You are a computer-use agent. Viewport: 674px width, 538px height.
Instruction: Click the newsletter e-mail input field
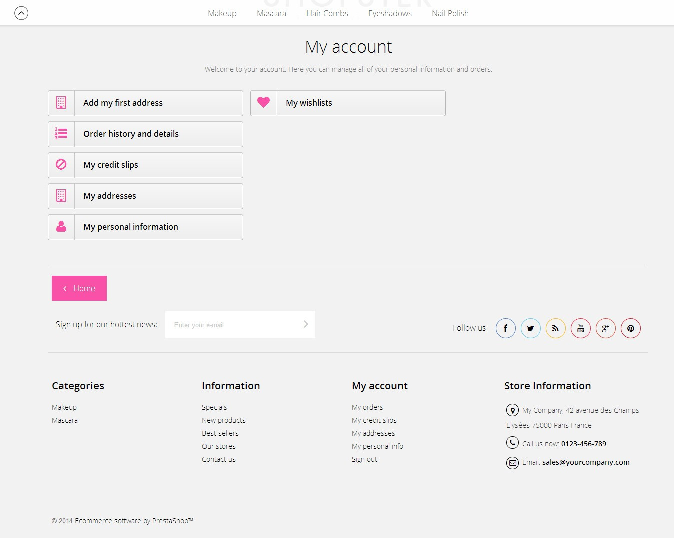coord(233,325)
